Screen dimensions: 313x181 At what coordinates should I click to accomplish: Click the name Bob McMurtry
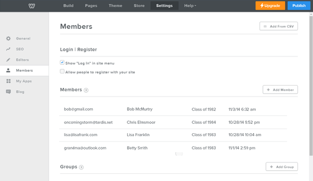point(139,109)
